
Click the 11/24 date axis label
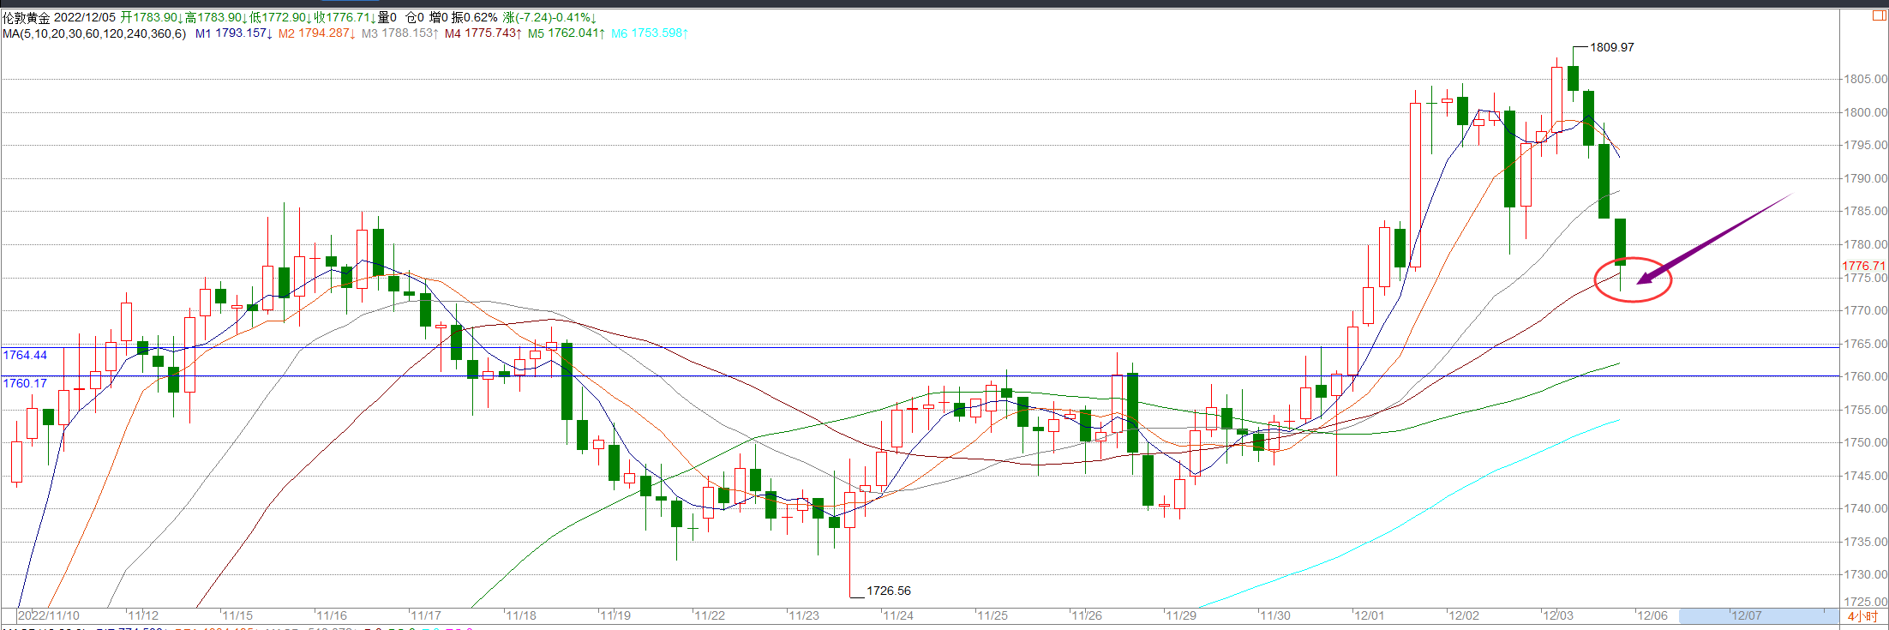pos(898,615)
